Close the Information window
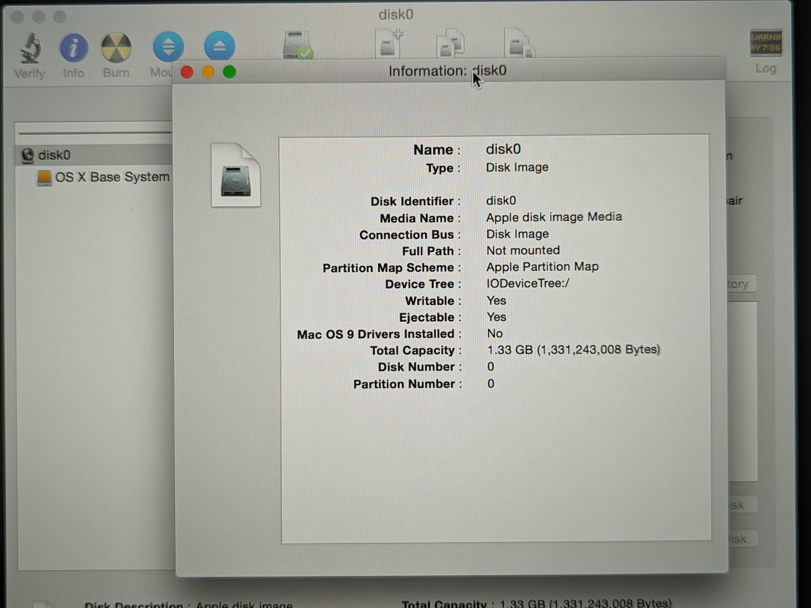The image size is (811, 608). tap(187, 73)
